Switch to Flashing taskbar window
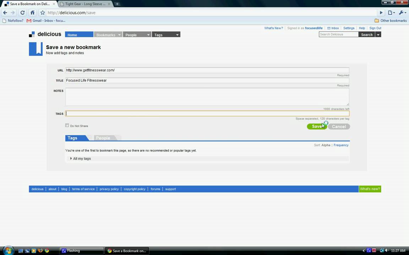 [81, 251]
